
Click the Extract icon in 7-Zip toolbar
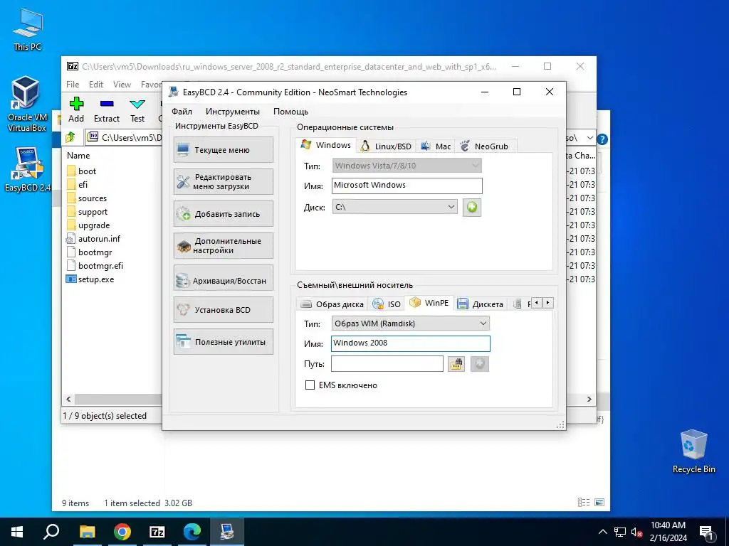(107, 110)
